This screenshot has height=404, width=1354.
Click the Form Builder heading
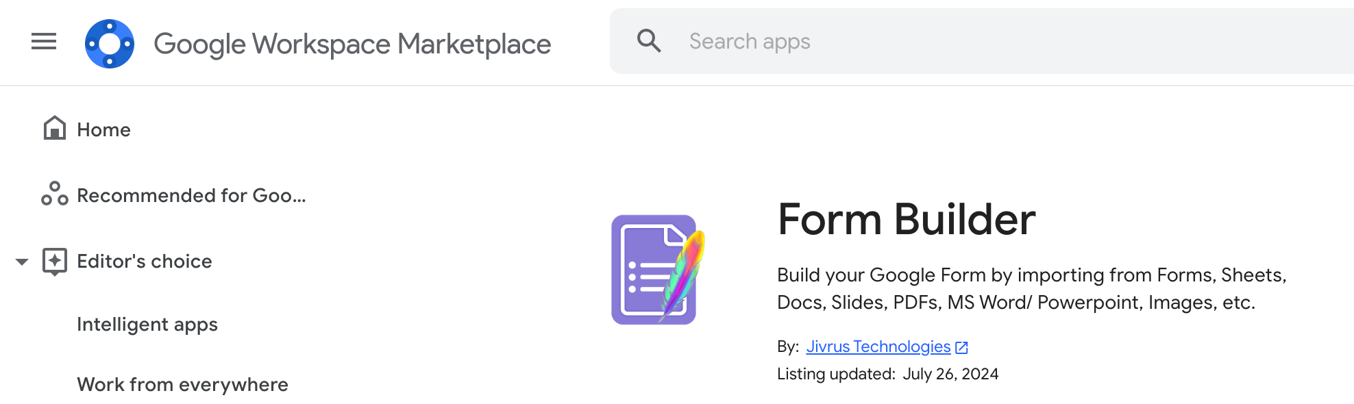point(906,219)
